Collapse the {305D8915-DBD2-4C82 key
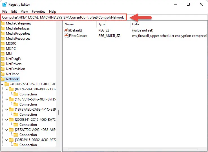The width and height of the screenshot is (208, 152). click(x=7, y=140)
